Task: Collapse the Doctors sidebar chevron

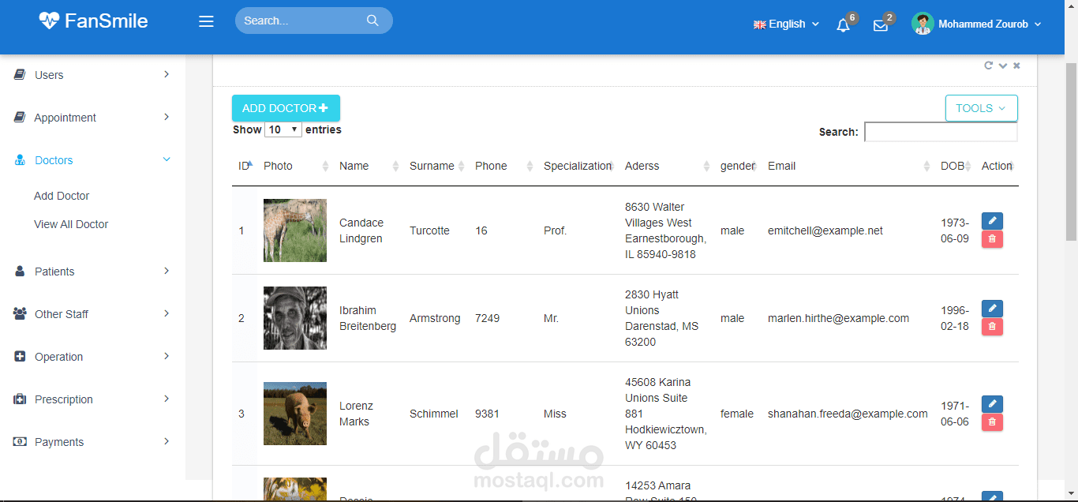Action: [x=167, y=159]
